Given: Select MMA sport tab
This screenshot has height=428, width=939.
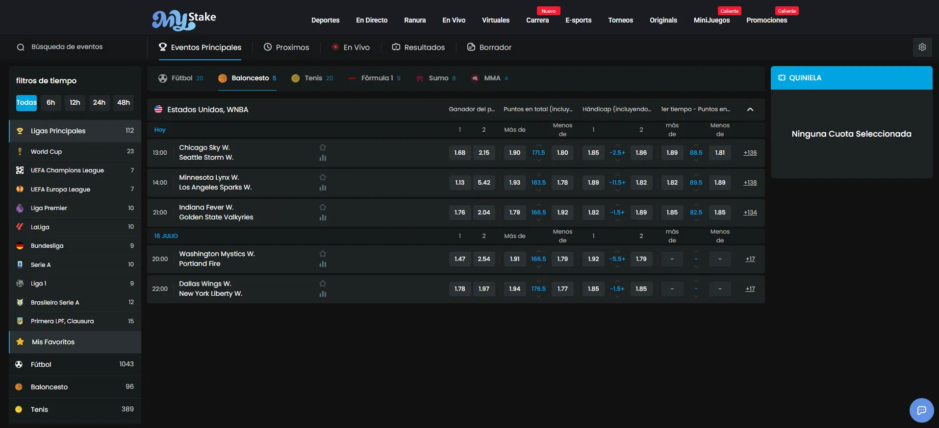Looking at the screenshot, I should pyautogui.click(x=489, y=78).
